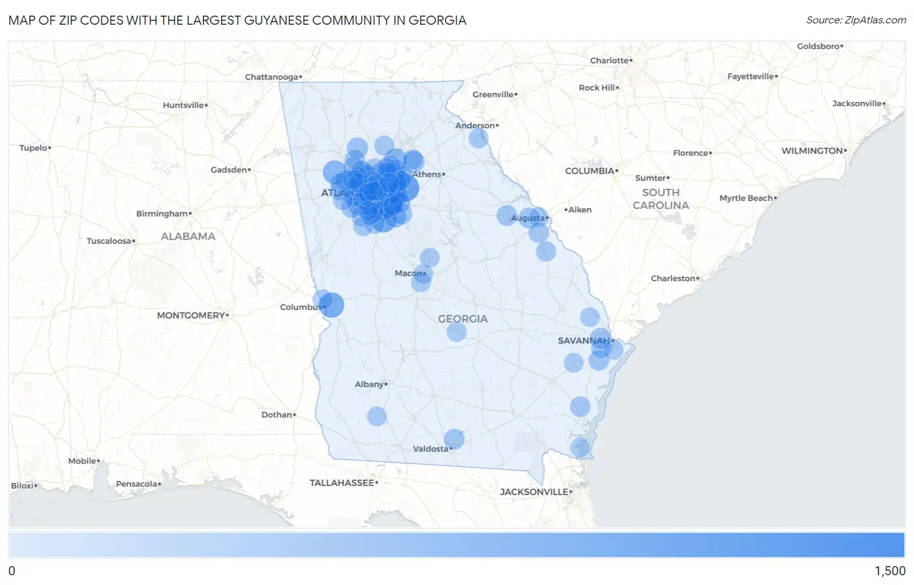914x585 pixels.
Task: Click the Augusta city label
Action: pyautogui.click(x=529, y=218)
